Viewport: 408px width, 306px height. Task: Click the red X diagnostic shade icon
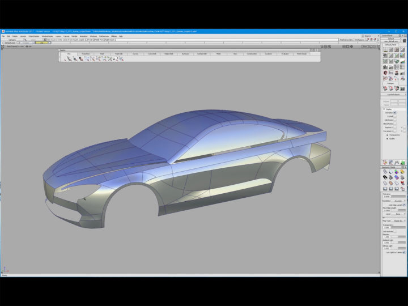coord(402,183)
